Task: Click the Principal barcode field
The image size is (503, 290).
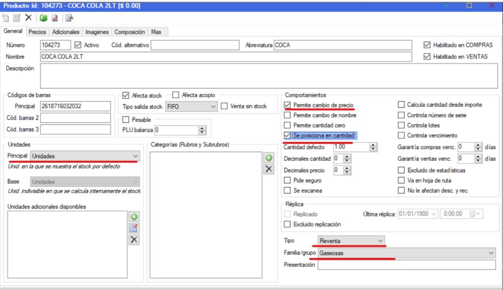Action: 75,106
